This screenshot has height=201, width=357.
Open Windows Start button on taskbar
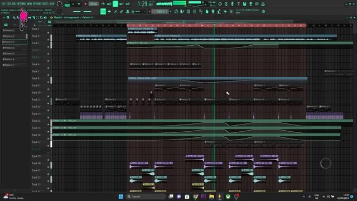120,197
